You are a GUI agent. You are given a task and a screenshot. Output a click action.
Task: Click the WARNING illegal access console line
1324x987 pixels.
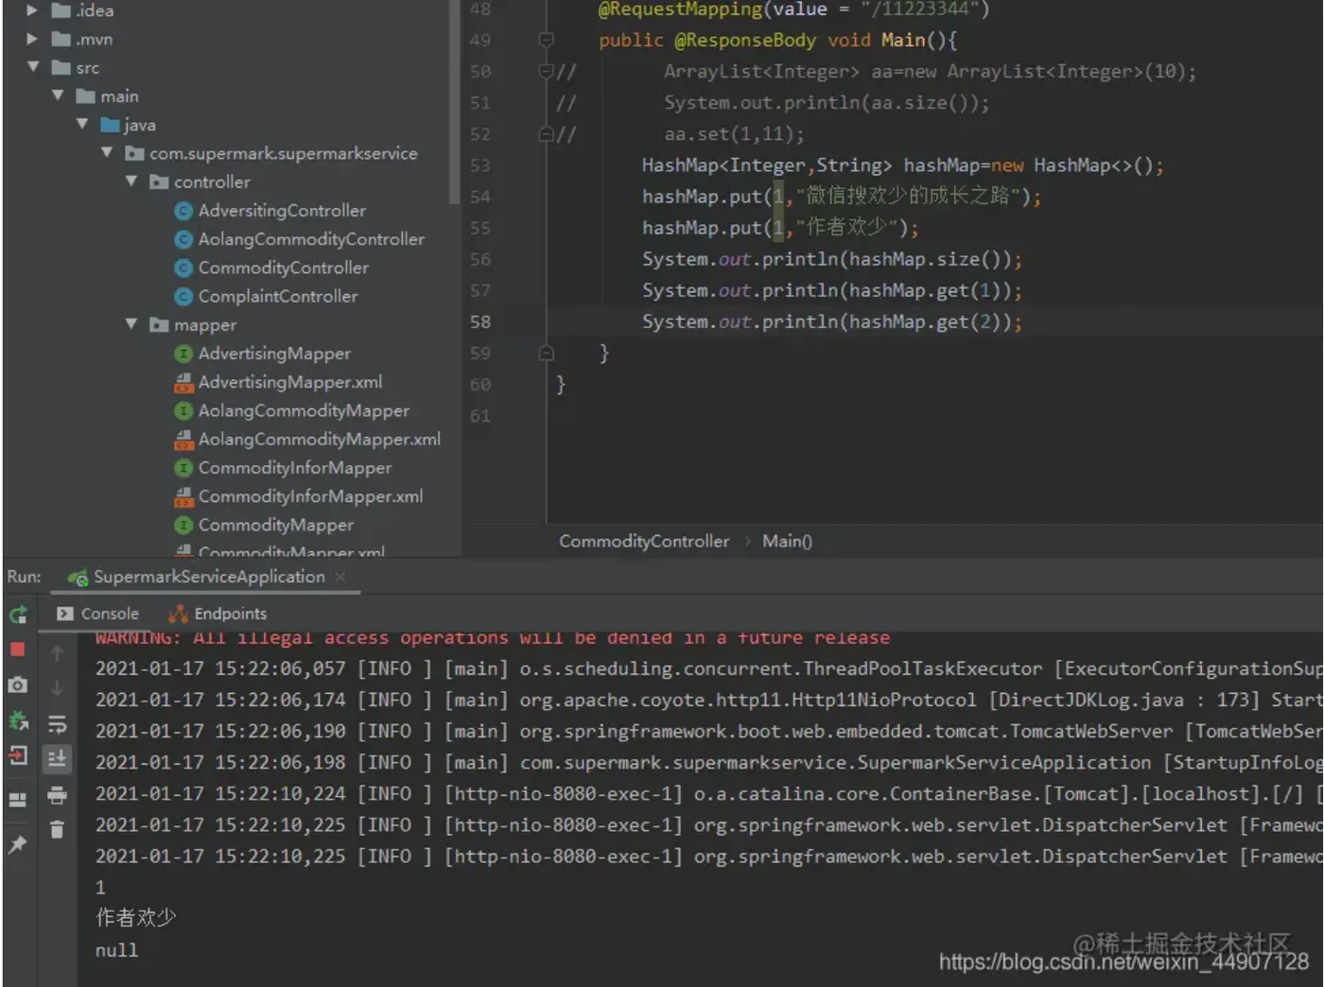pyautogui.click(x=492, y=638)
